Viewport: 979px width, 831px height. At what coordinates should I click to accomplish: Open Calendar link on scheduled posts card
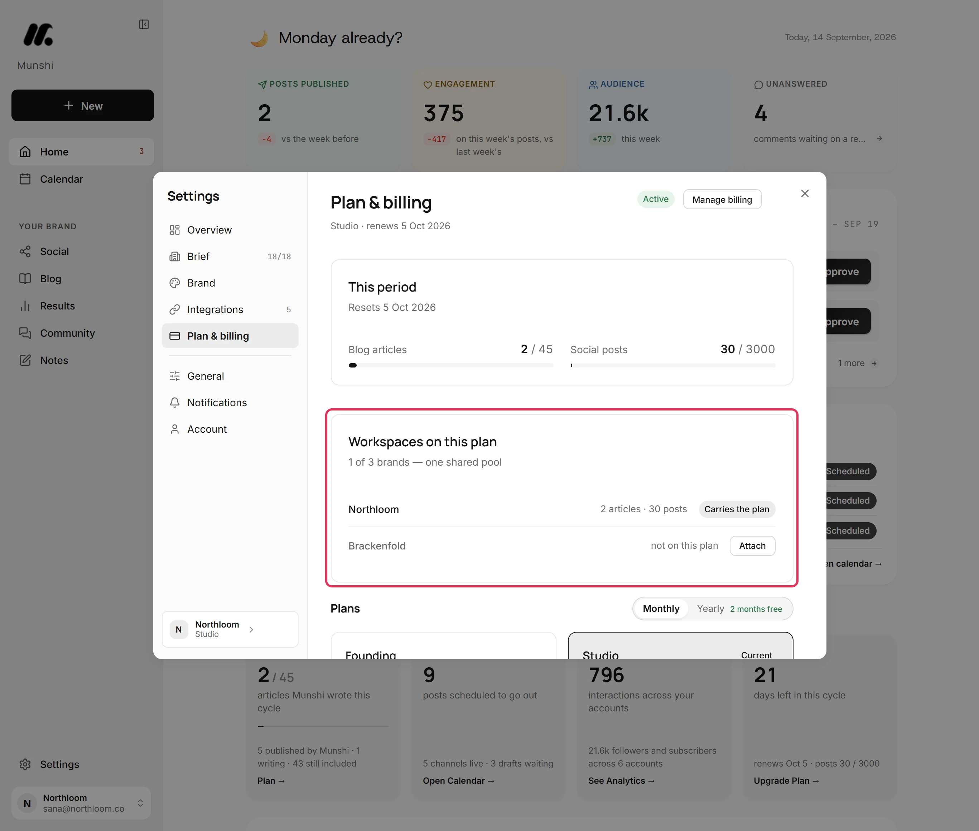[x=458, y=780]
